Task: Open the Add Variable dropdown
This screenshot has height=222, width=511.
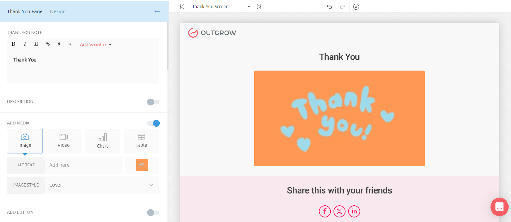Action: point(95,45)
